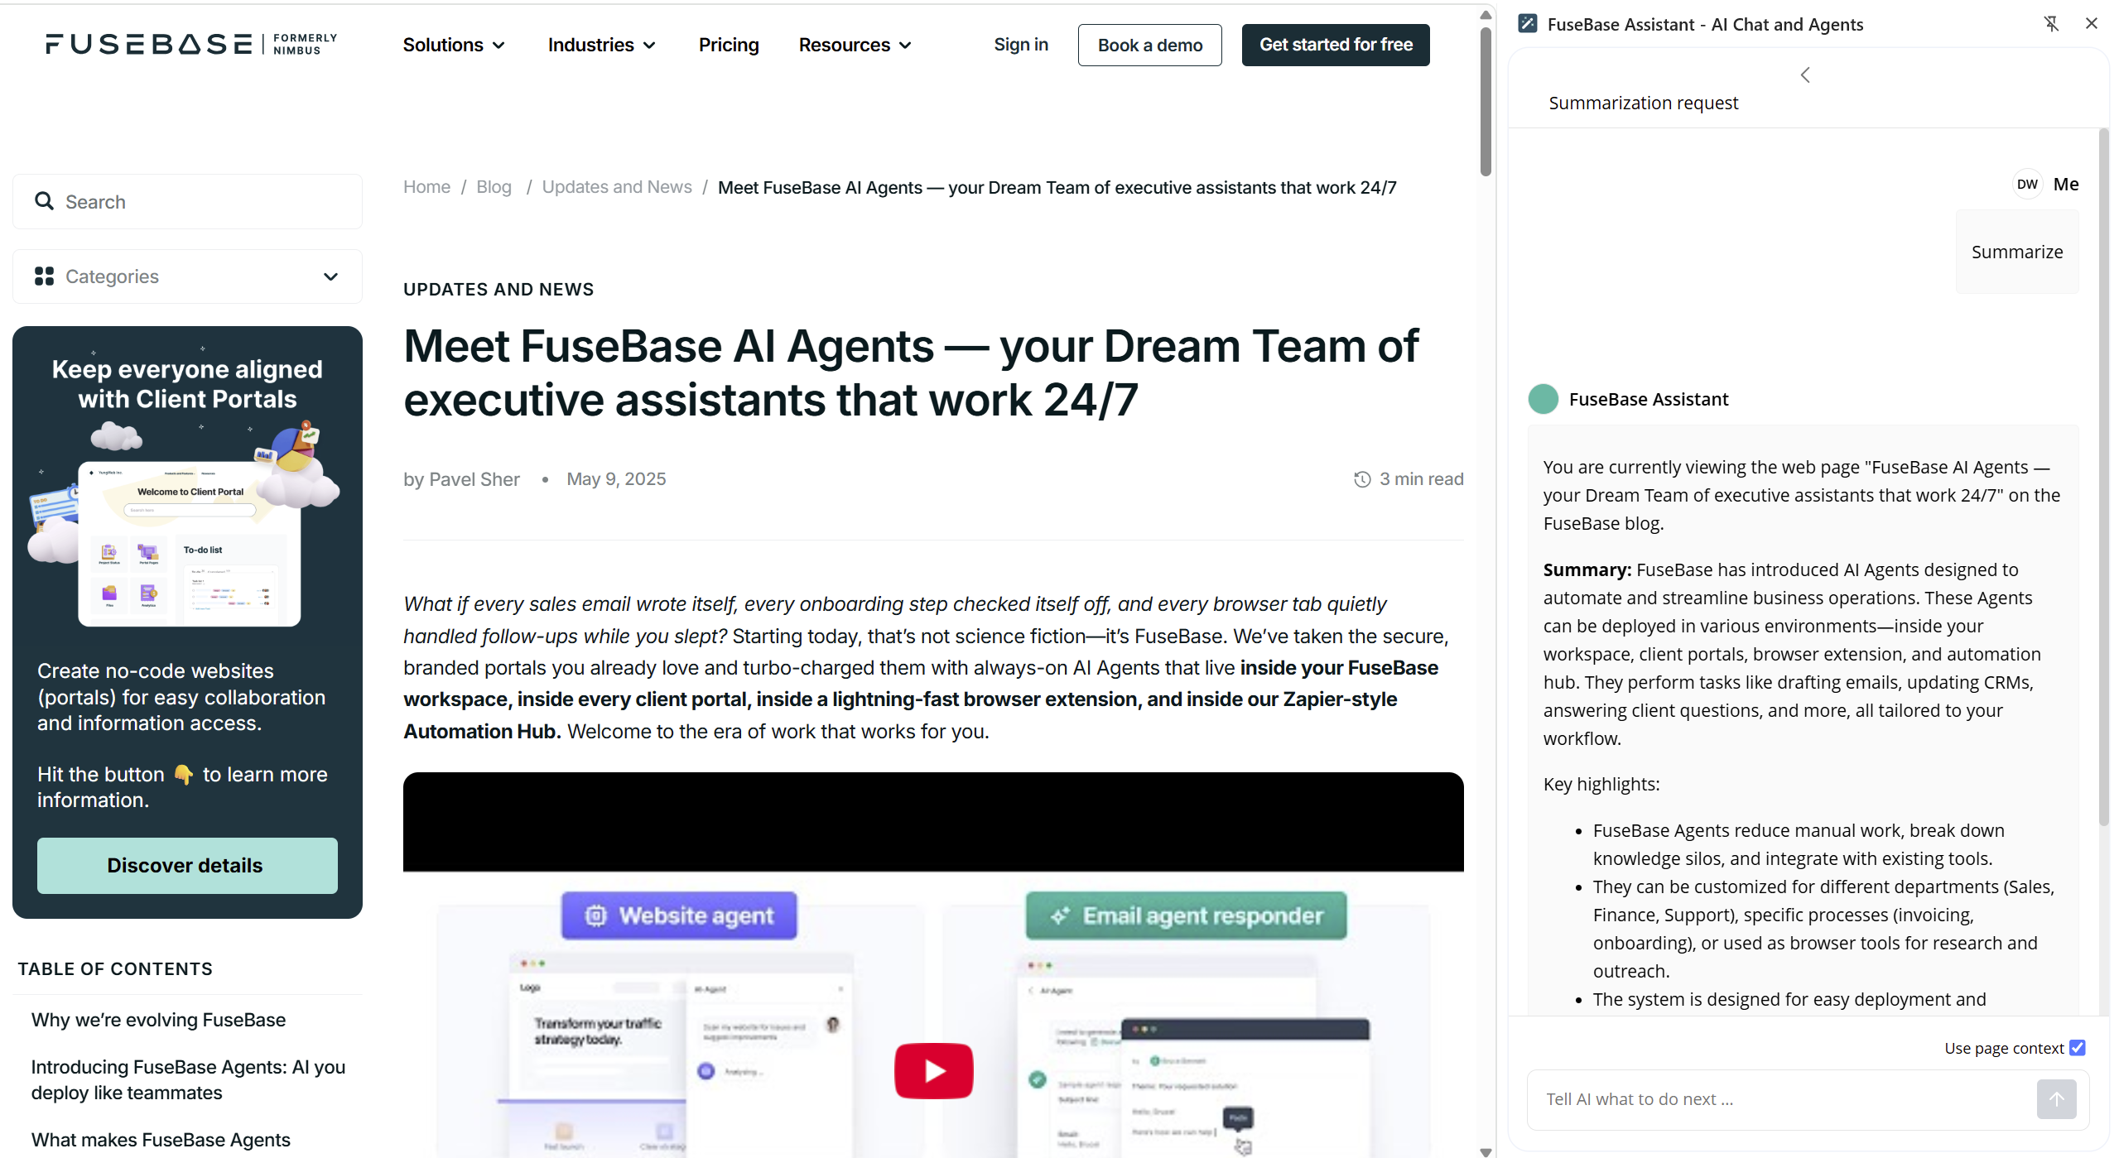Click the search magnifier icon
The width and height of the screenshot is (2119, 1158).
44,201
